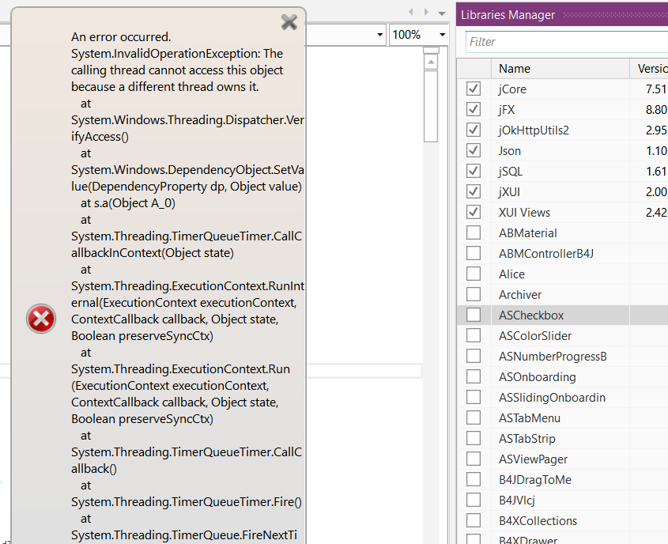Check the B4XCollections library
This screenshot has height=544, width=668.
[474, 520]
